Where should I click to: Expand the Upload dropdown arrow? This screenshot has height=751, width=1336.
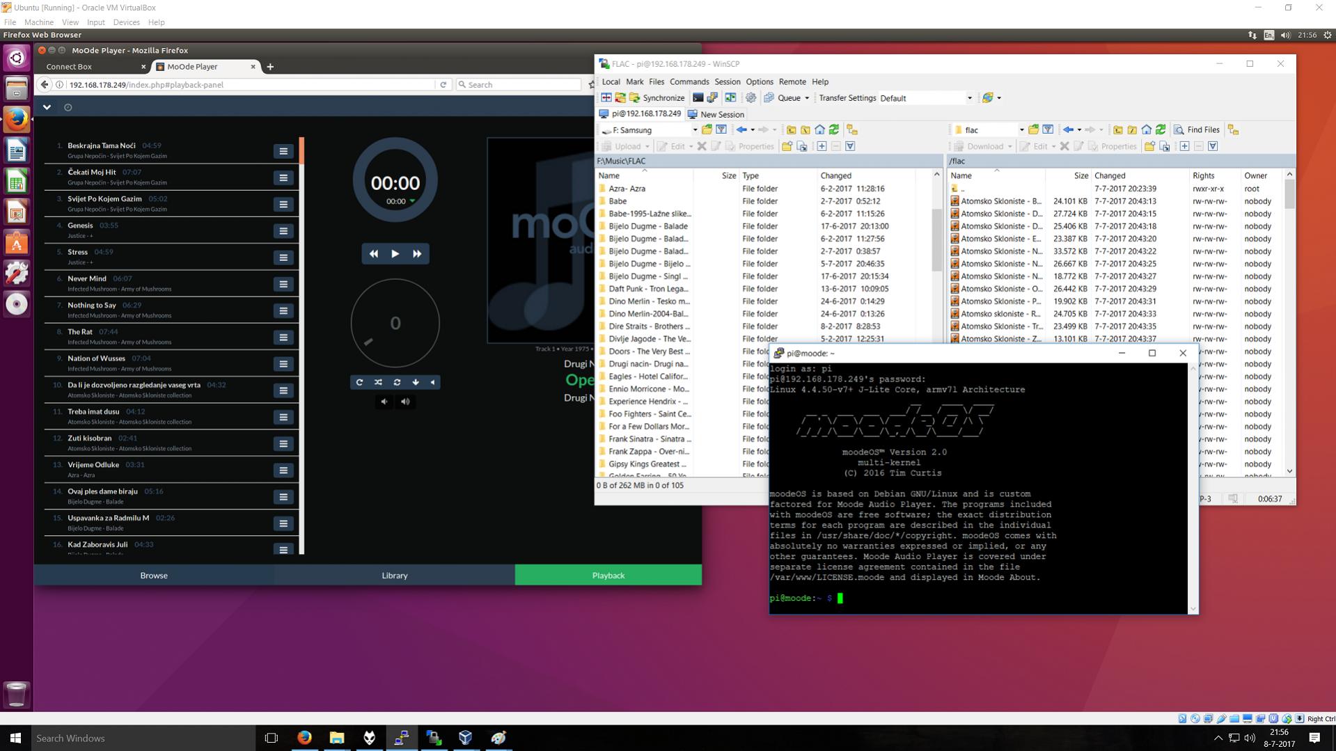(647, 146)
